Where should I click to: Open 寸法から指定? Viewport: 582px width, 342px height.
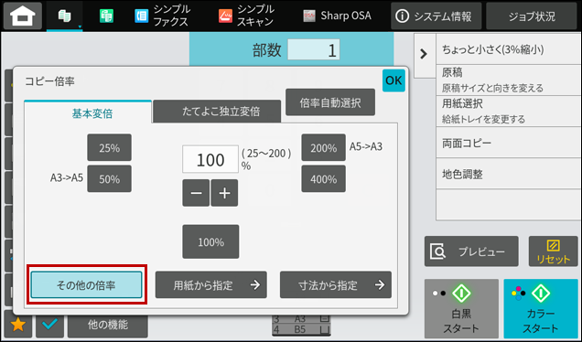pos(336,285)
